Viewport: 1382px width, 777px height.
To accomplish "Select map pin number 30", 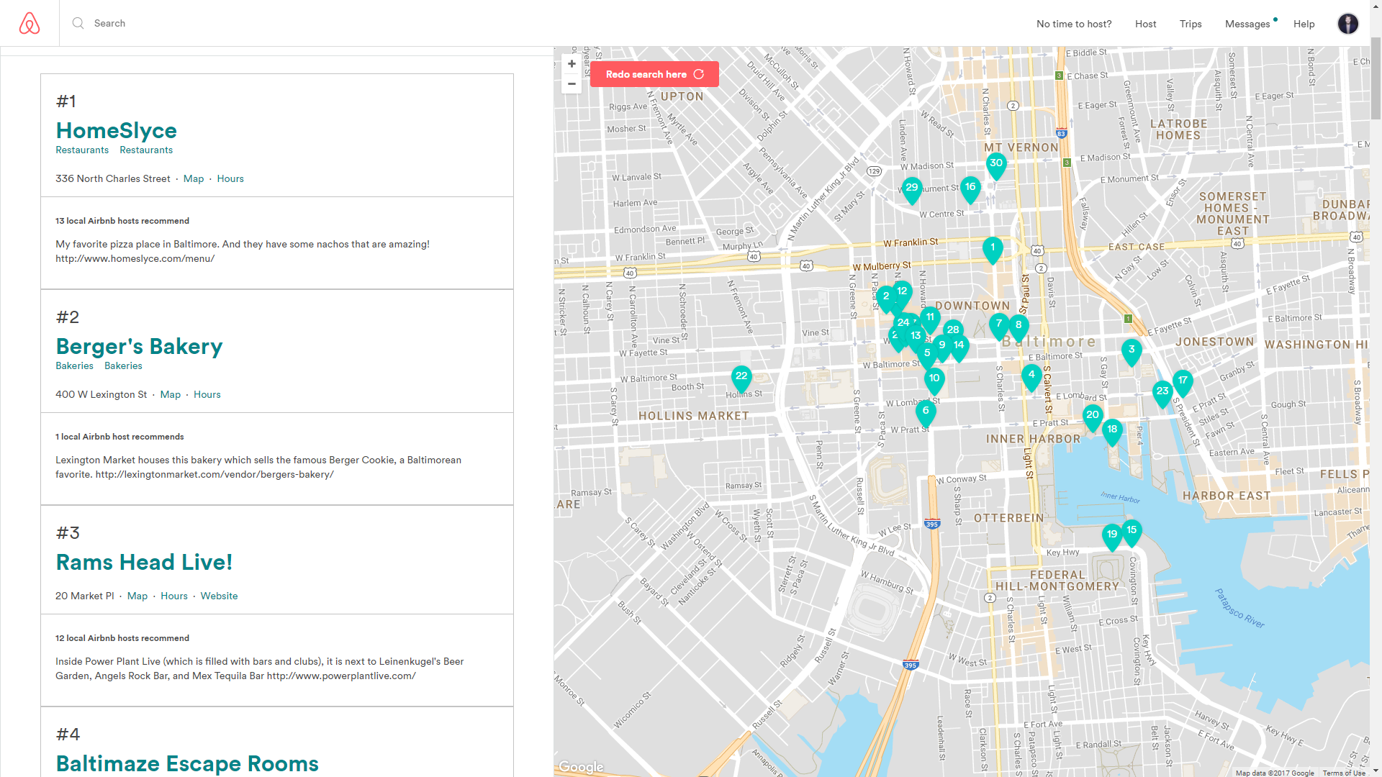I will pos(996,164).
